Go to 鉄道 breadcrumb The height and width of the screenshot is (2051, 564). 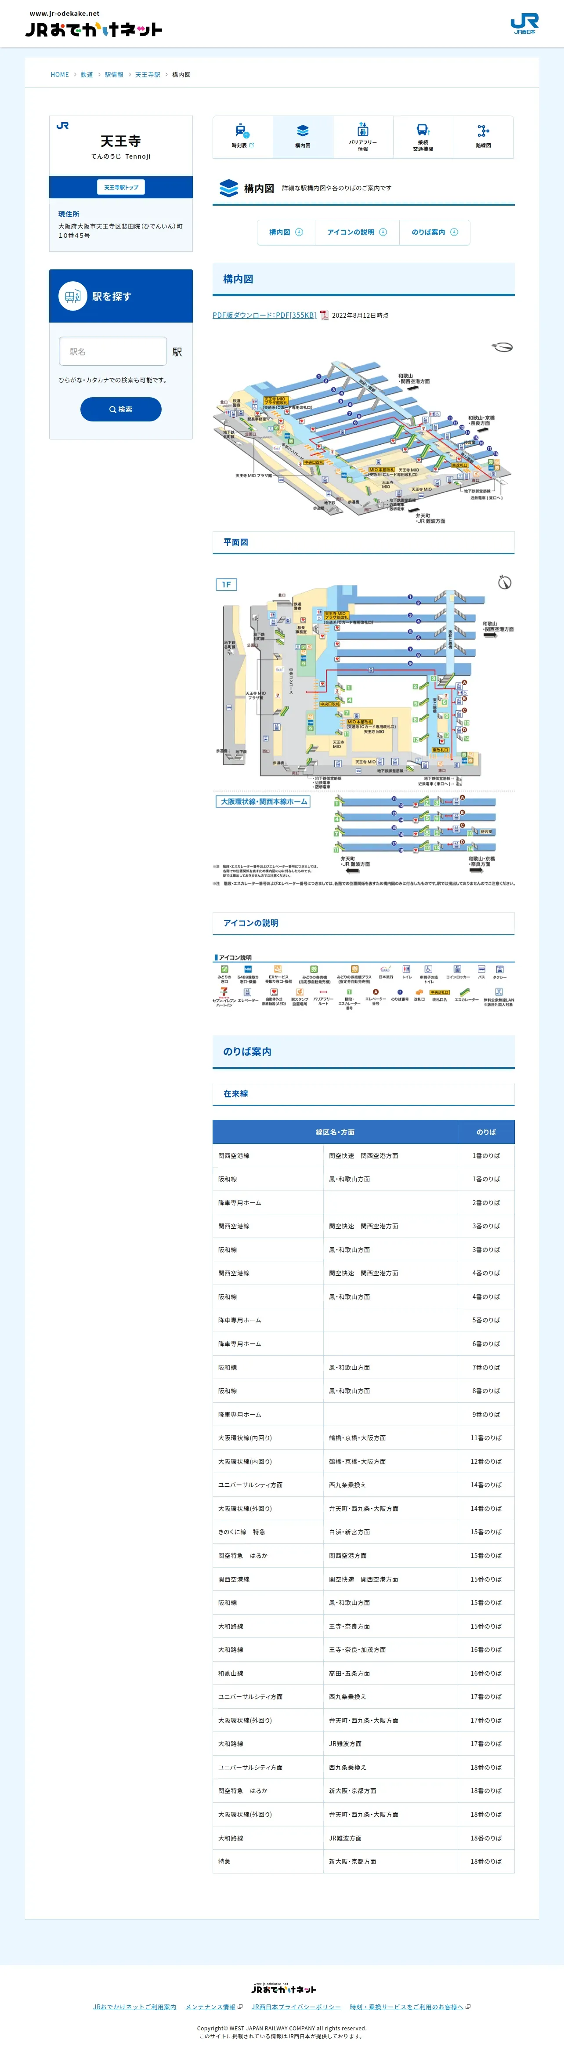[87, 75]
